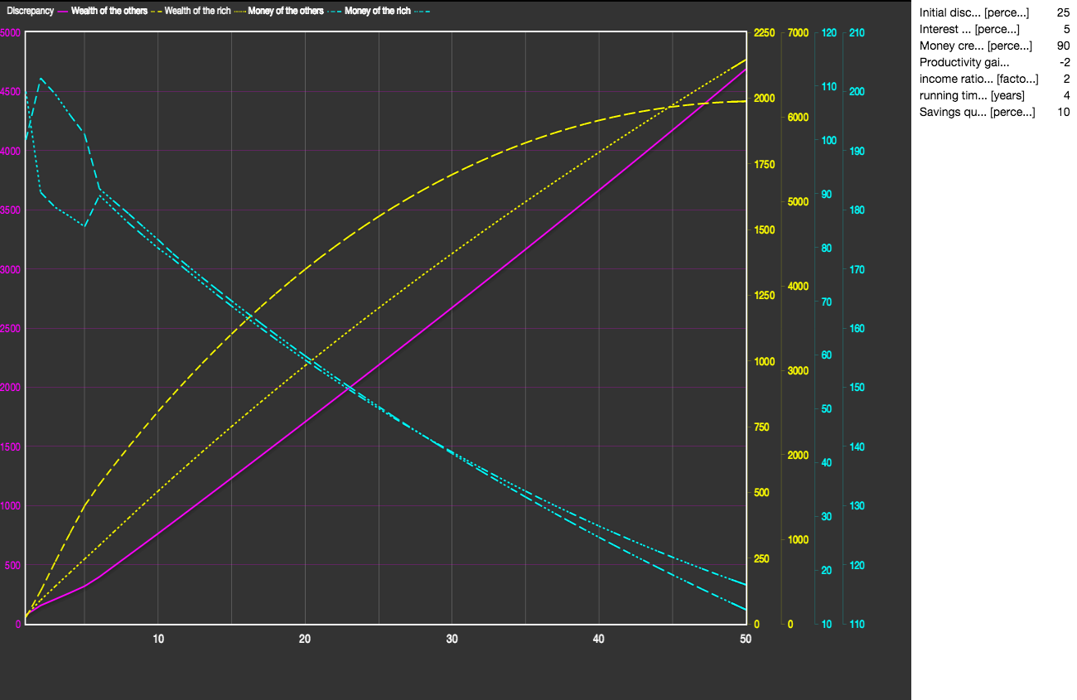Viewport: 1077px width, 700px height.
Task: Edit the Savings qu value 10
Action: click(x=1064, y=112)
